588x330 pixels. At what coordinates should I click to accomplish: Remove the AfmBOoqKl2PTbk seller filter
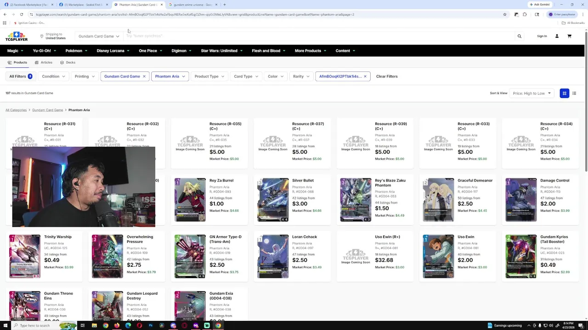point(365,77)
